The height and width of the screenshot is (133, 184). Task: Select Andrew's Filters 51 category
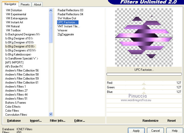tap(16, 99)
